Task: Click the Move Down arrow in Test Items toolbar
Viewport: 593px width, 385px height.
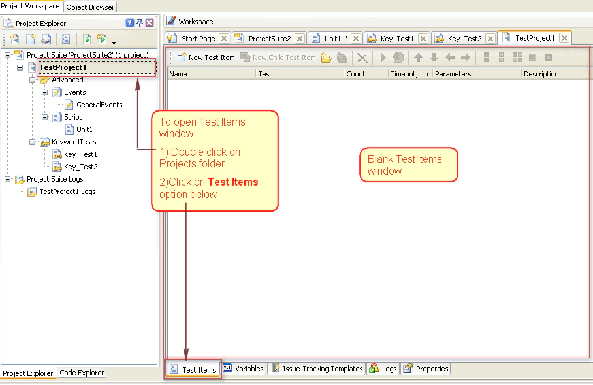Action: click(434, 58)
